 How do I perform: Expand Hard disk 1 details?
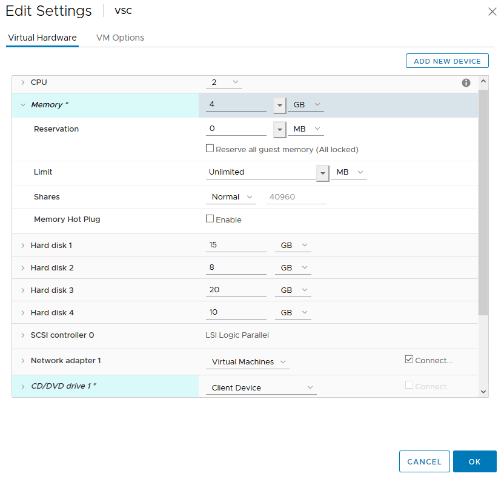coord(23,246)
